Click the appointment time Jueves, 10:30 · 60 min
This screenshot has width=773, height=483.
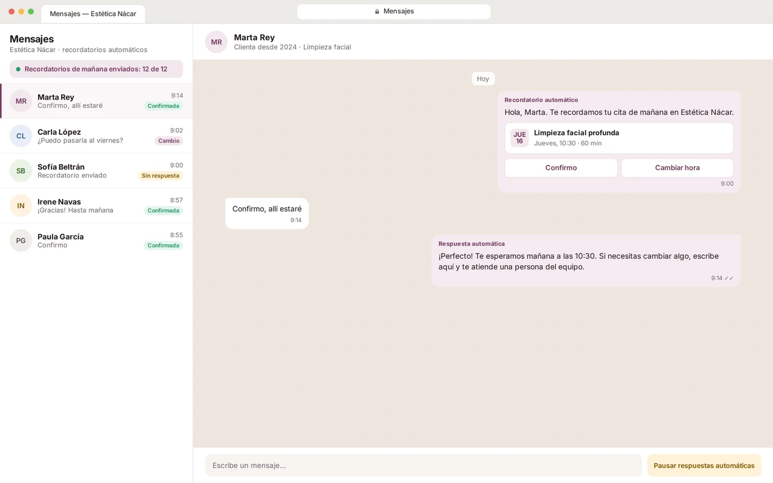pos(568,143)
